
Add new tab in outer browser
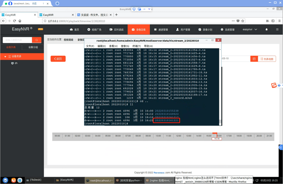(57, 3)
